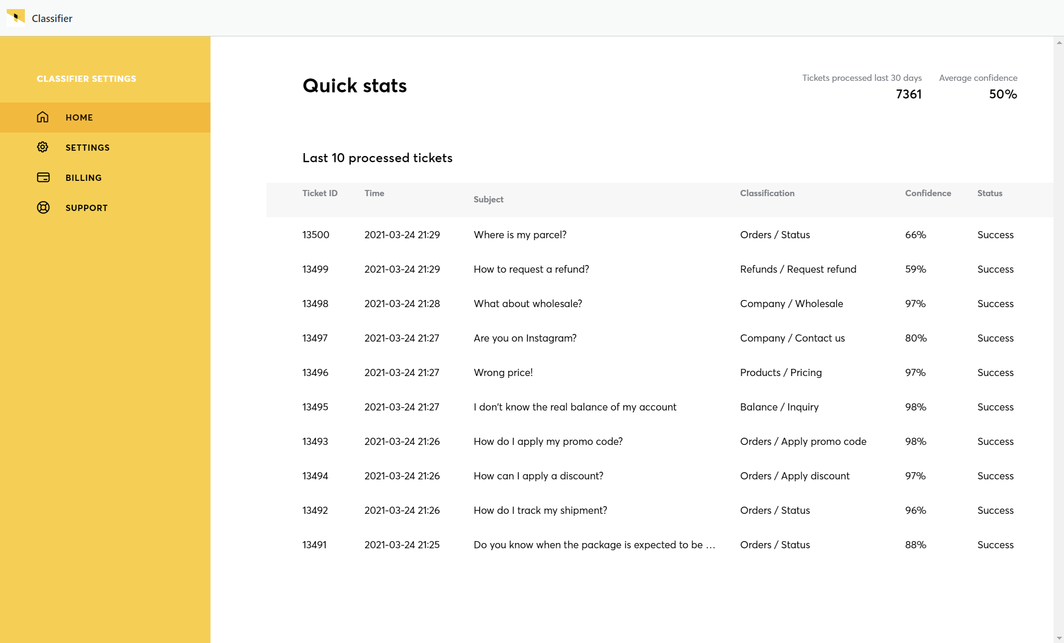Click subject 'How can I apply a discount?'
The image size is (1064, 643).
pyautogui.click(x=539, y=476)
